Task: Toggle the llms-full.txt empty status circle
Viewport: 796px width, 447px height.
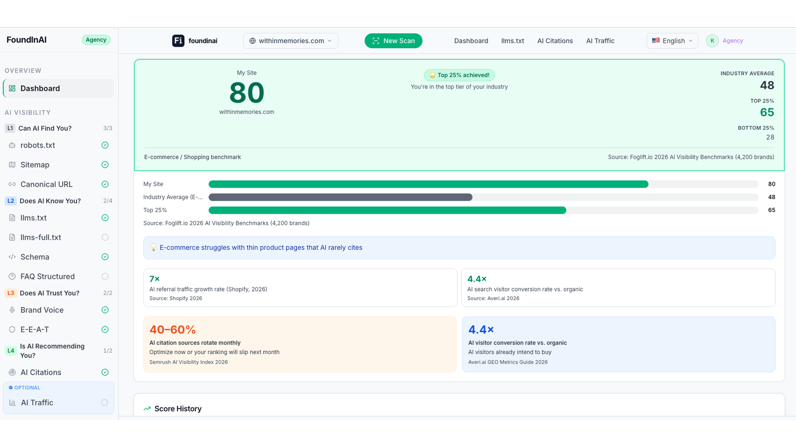Action: [105, 237]
